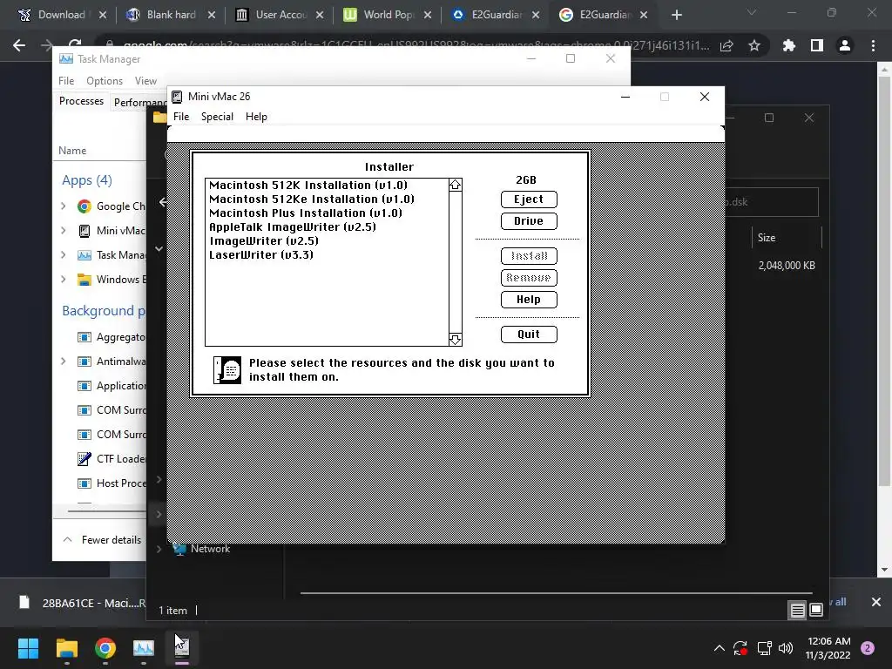Viewport: 892px width, 669px height.
Task: Open Task Manager View menu
Action: pos(145,81)
